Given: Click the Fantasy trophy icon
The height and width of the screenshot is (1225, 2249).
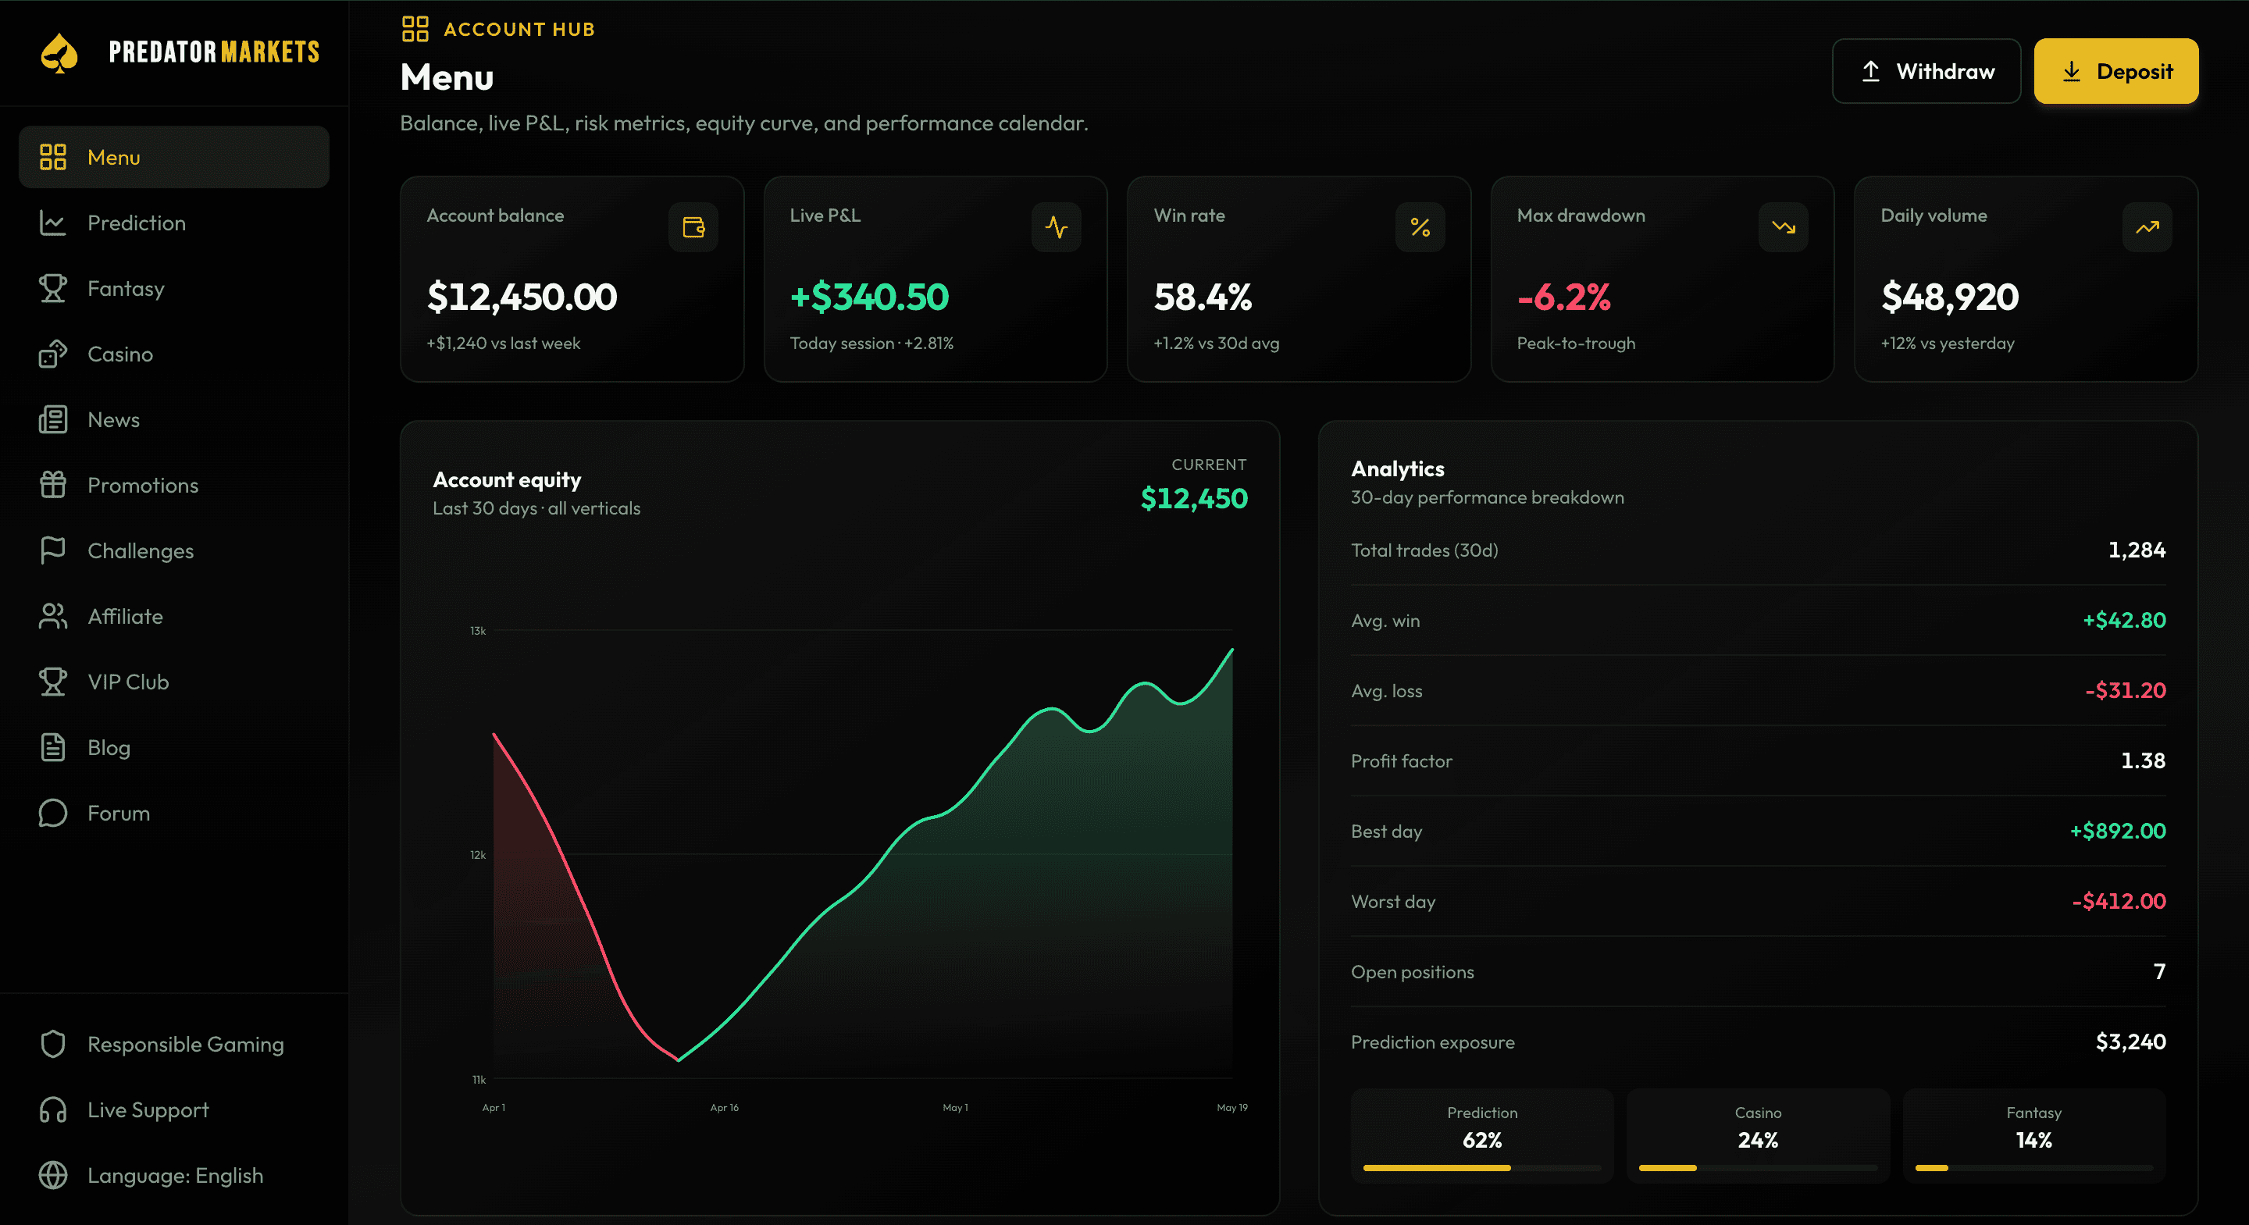Looking at the screenshot, I should pos(52,288).
